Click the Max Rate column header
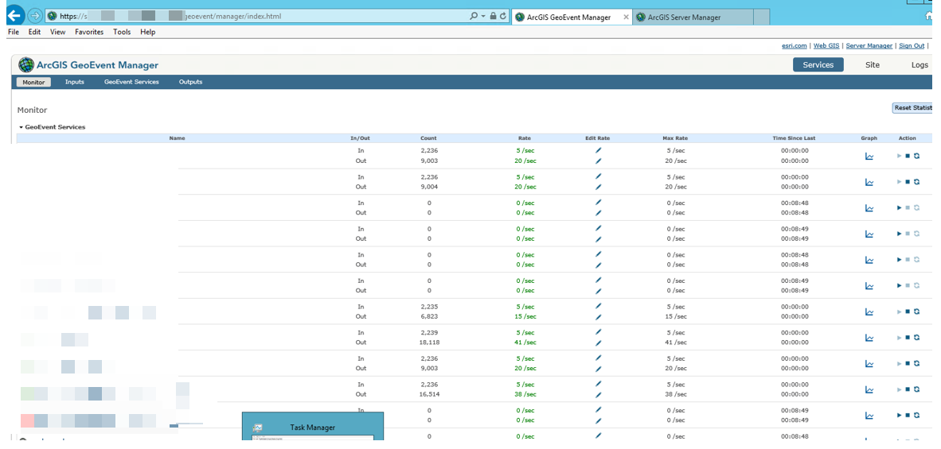The image size is (941, 449). [675, 138]
